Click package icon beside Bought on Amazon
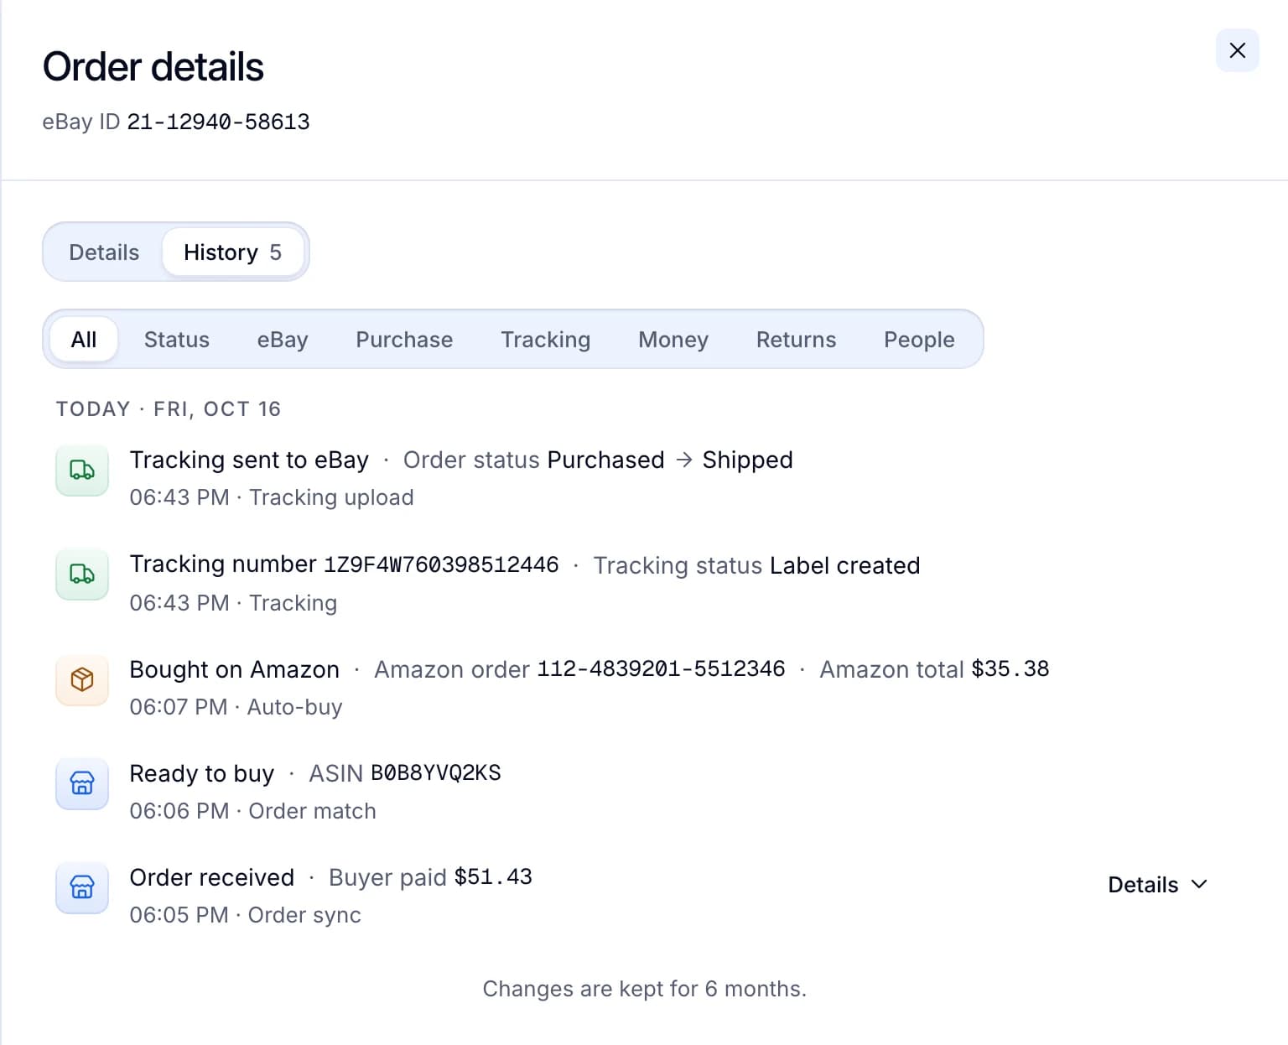The width and height of the screenshot is (1288, 1045). (x=82, y=679)
